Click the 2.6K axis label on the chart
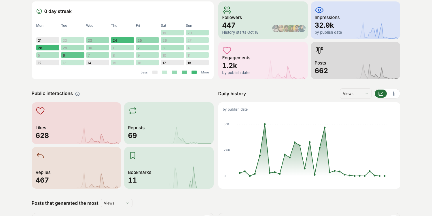The width and height of the screenshot is (432, 216). click(227, 150)
